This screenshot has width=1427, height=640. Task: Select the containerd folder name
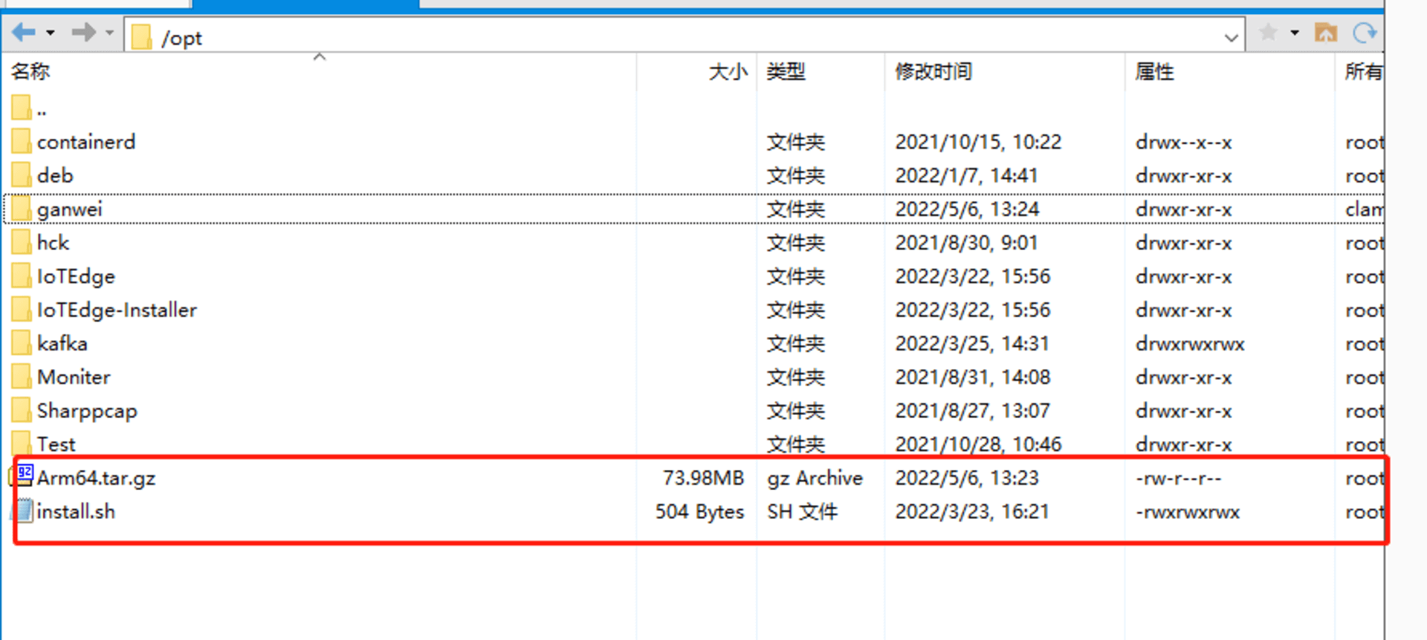click(x=86, y=142)
